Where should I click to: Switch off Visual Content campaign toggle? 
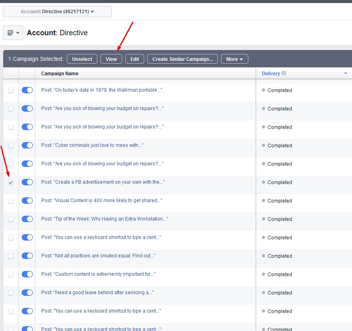27,201
